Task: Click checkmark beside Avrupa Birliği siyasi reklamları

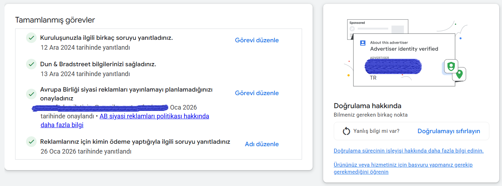Action: pyautogui.click(x=32, y=94)
